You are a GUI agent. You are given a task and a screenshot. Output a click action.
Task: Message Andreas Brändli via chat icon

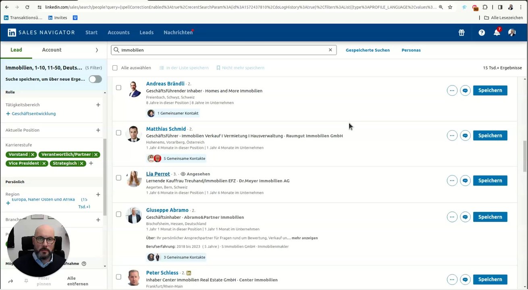click(x=465, y=91)
